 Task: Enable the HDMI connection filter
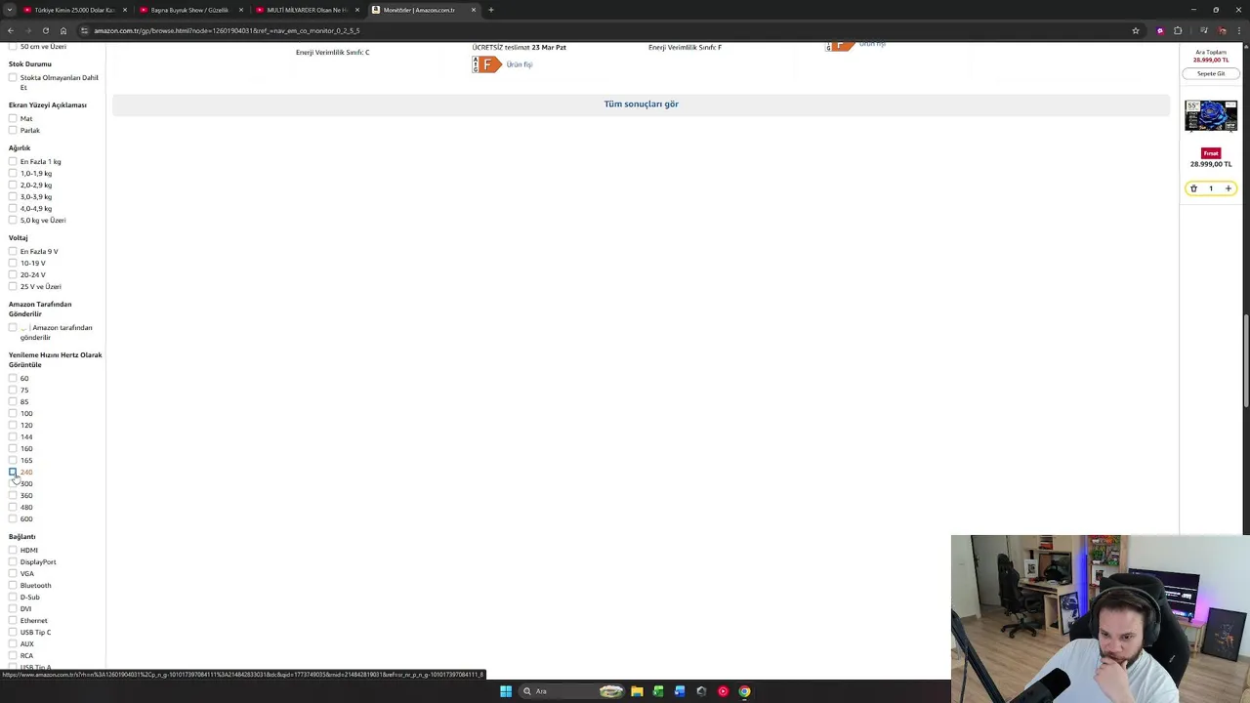click(13, 550)
